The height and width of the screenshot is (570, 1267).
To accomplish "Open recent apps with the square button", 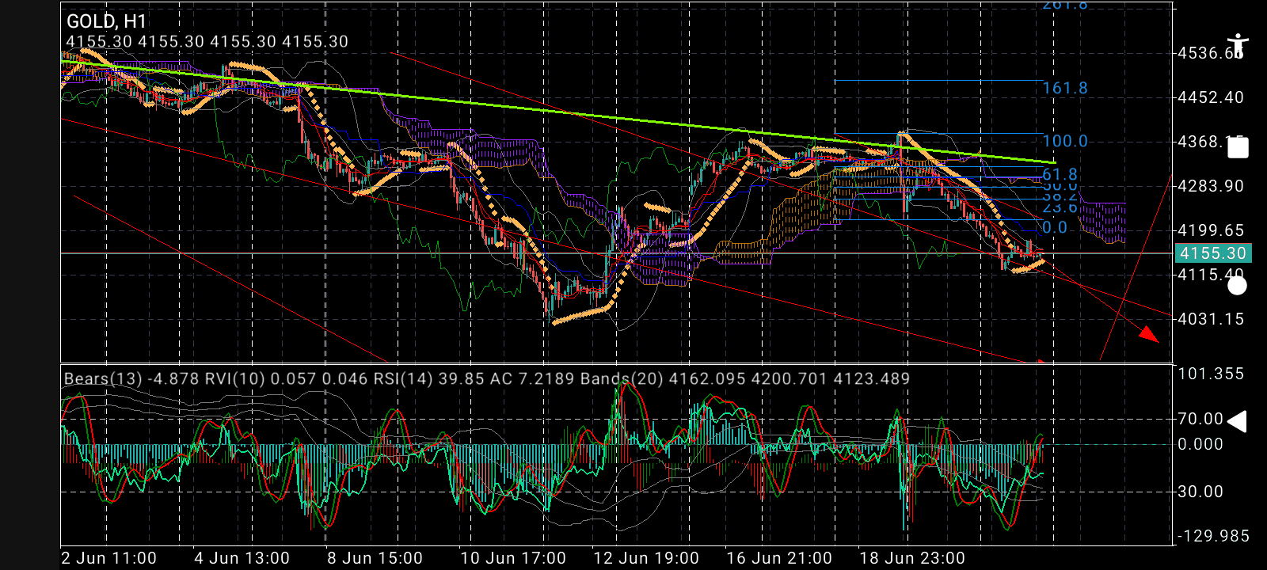I will [x=1238, y=147].
